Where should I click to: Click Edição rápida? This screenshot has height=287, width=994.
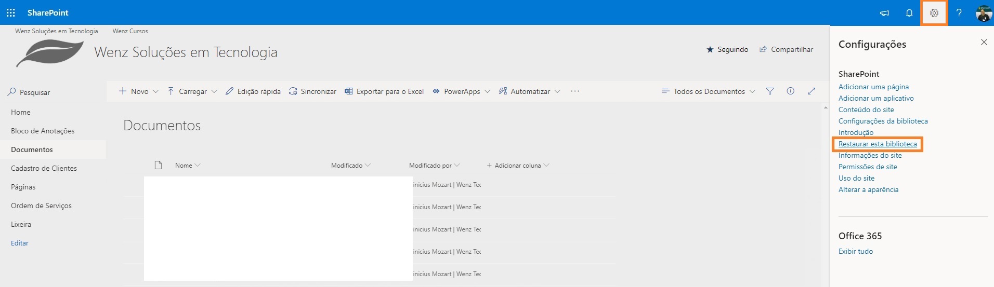point(253,91)
